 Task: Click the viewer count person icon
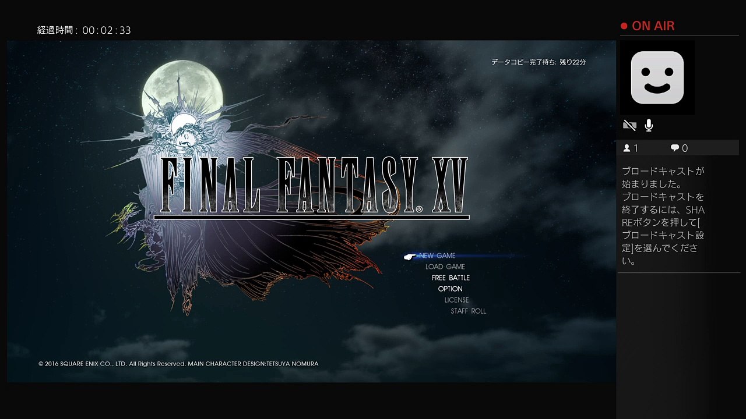pyautogui.click(x=627, y=148)
